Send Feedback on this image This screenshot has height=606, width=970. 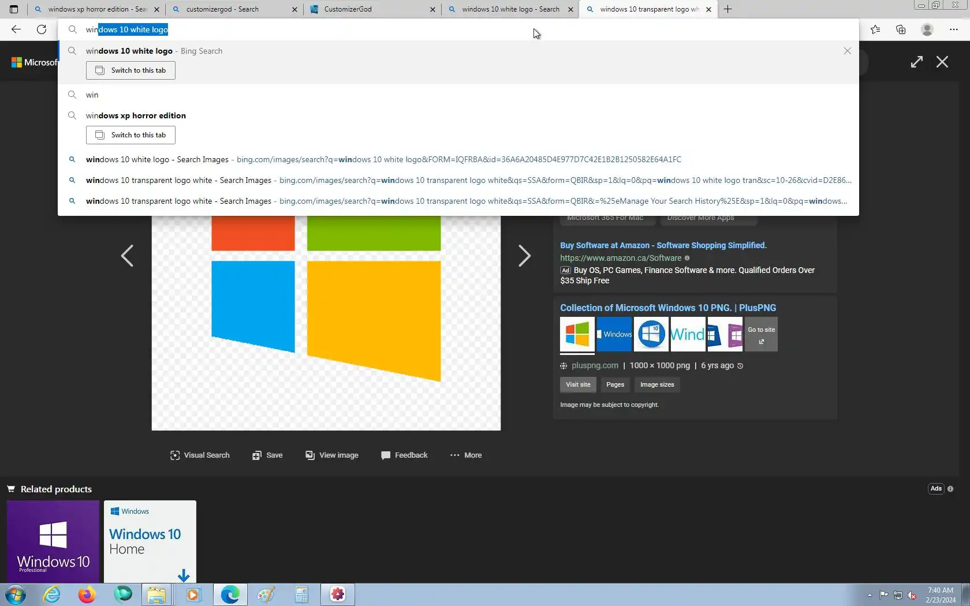[x=404, y=455]
